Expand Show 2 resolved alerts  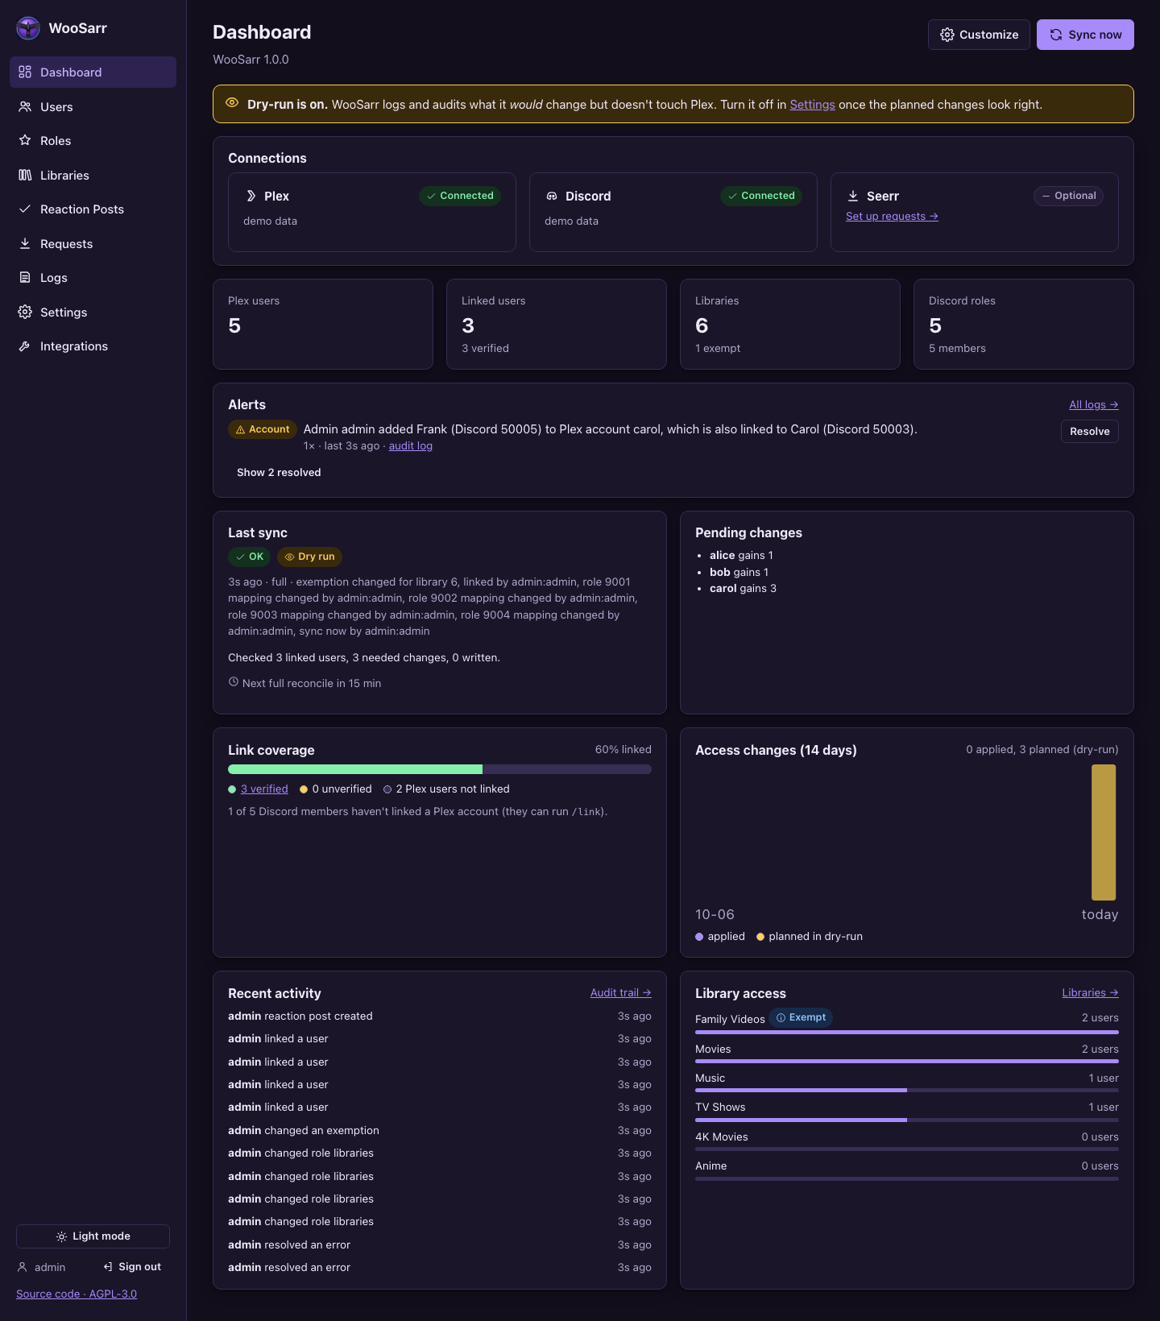pyautogui.click(x=279, y=472)
